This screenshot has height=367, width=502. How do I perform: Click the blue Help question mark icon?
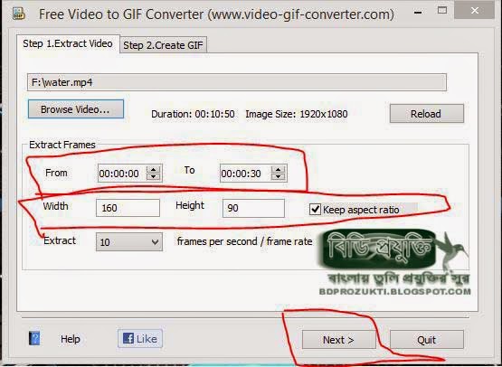[34, 338]
